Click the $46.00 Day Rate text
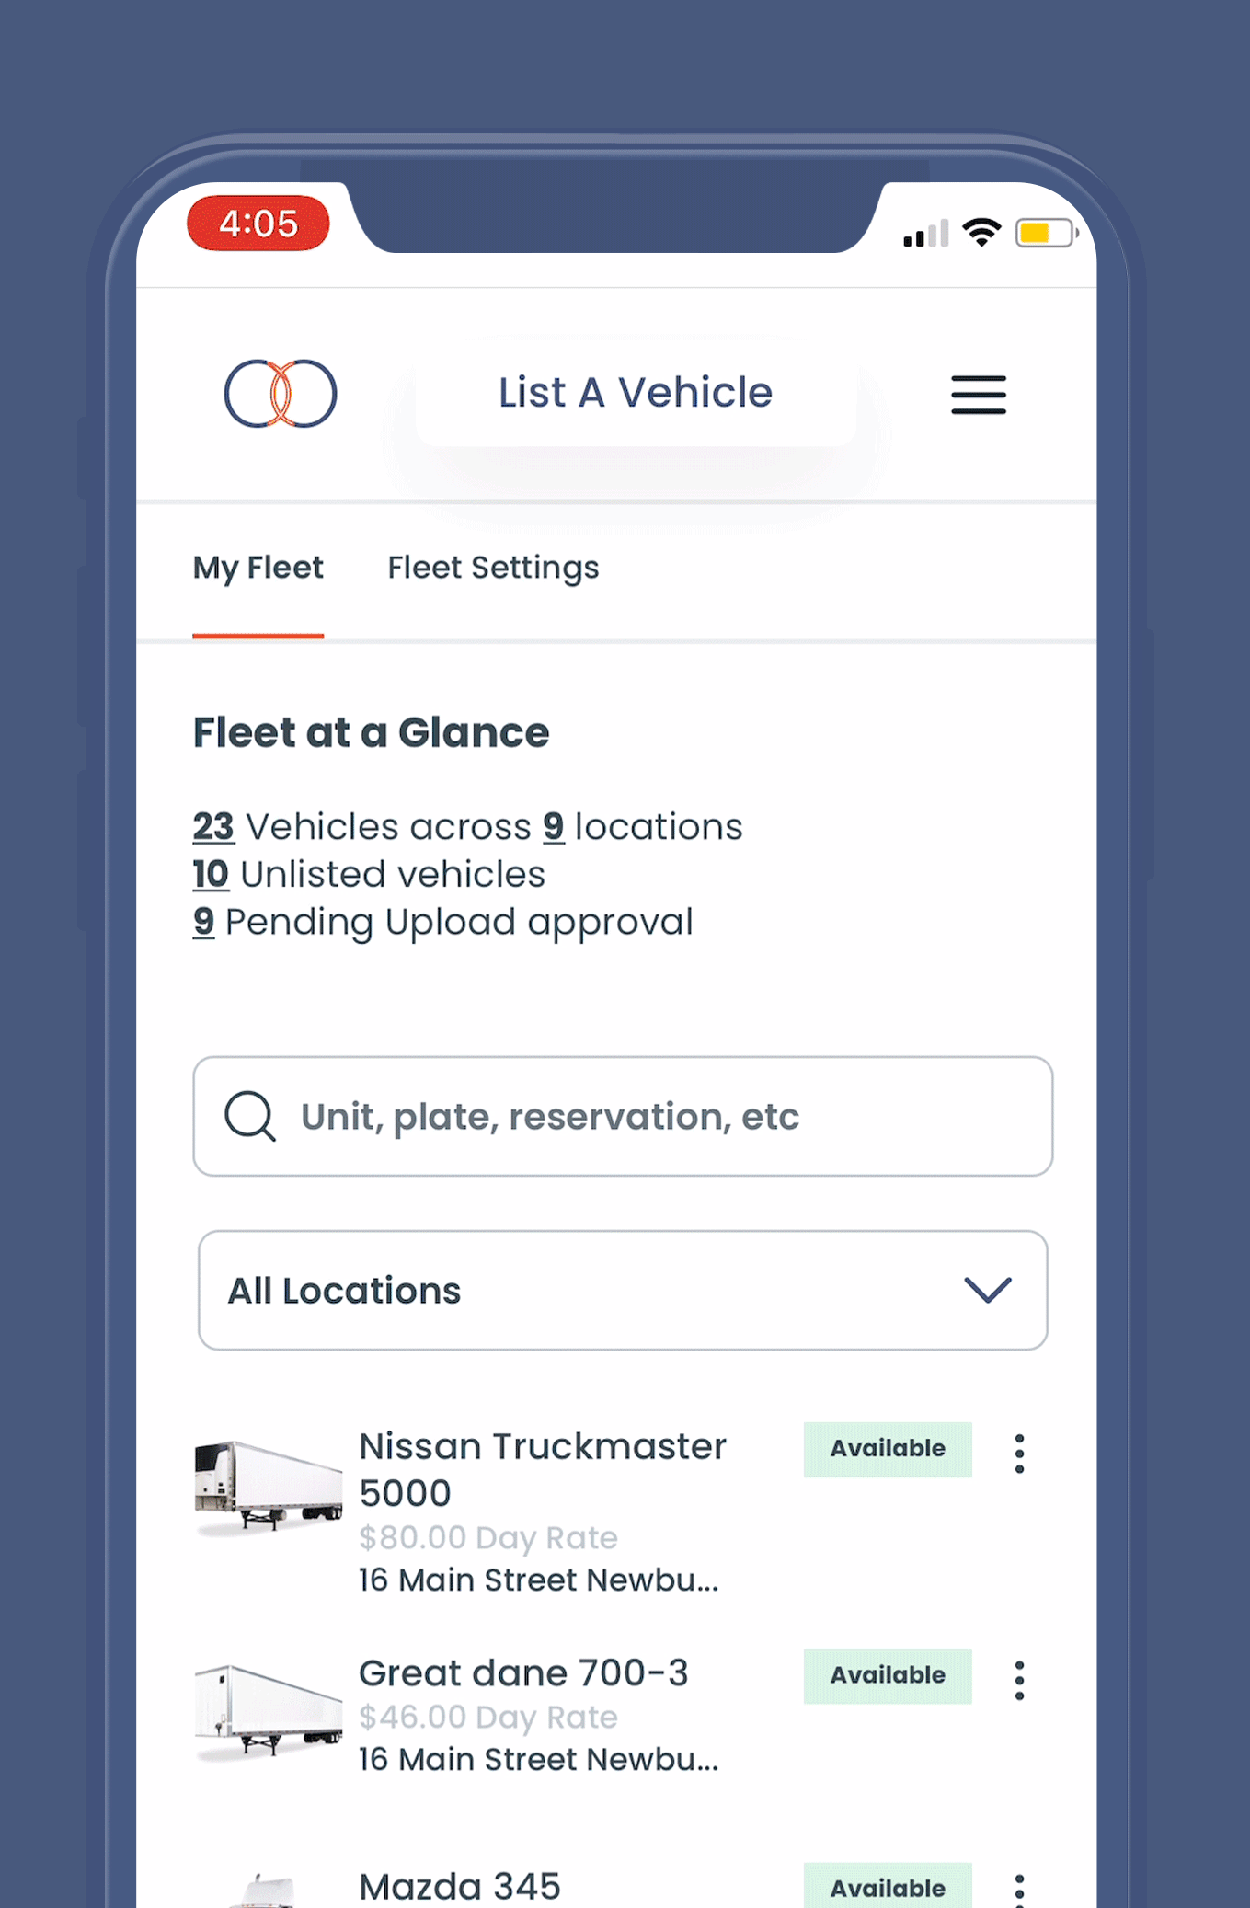Image resolution: width=1250 pixels, height=1908 pixels. point(488,1717)
